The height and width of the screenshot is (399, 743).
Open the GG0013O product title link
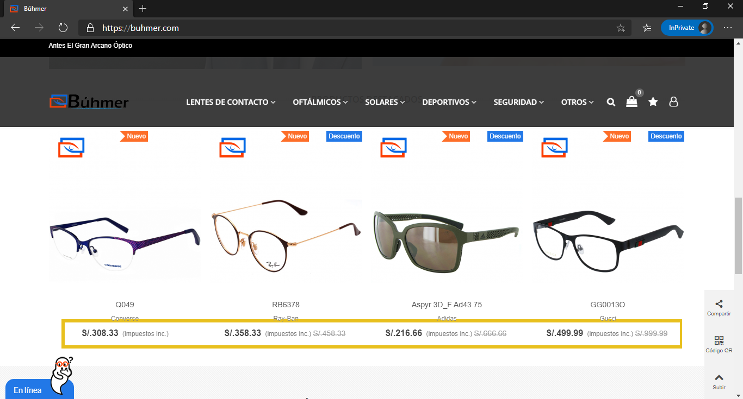point(608,305)
